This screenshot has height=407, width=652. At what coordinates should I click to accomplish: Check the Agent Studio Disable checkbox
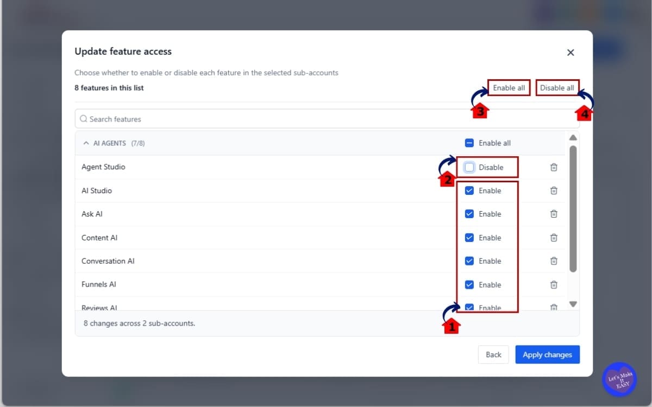click(469, 167)
